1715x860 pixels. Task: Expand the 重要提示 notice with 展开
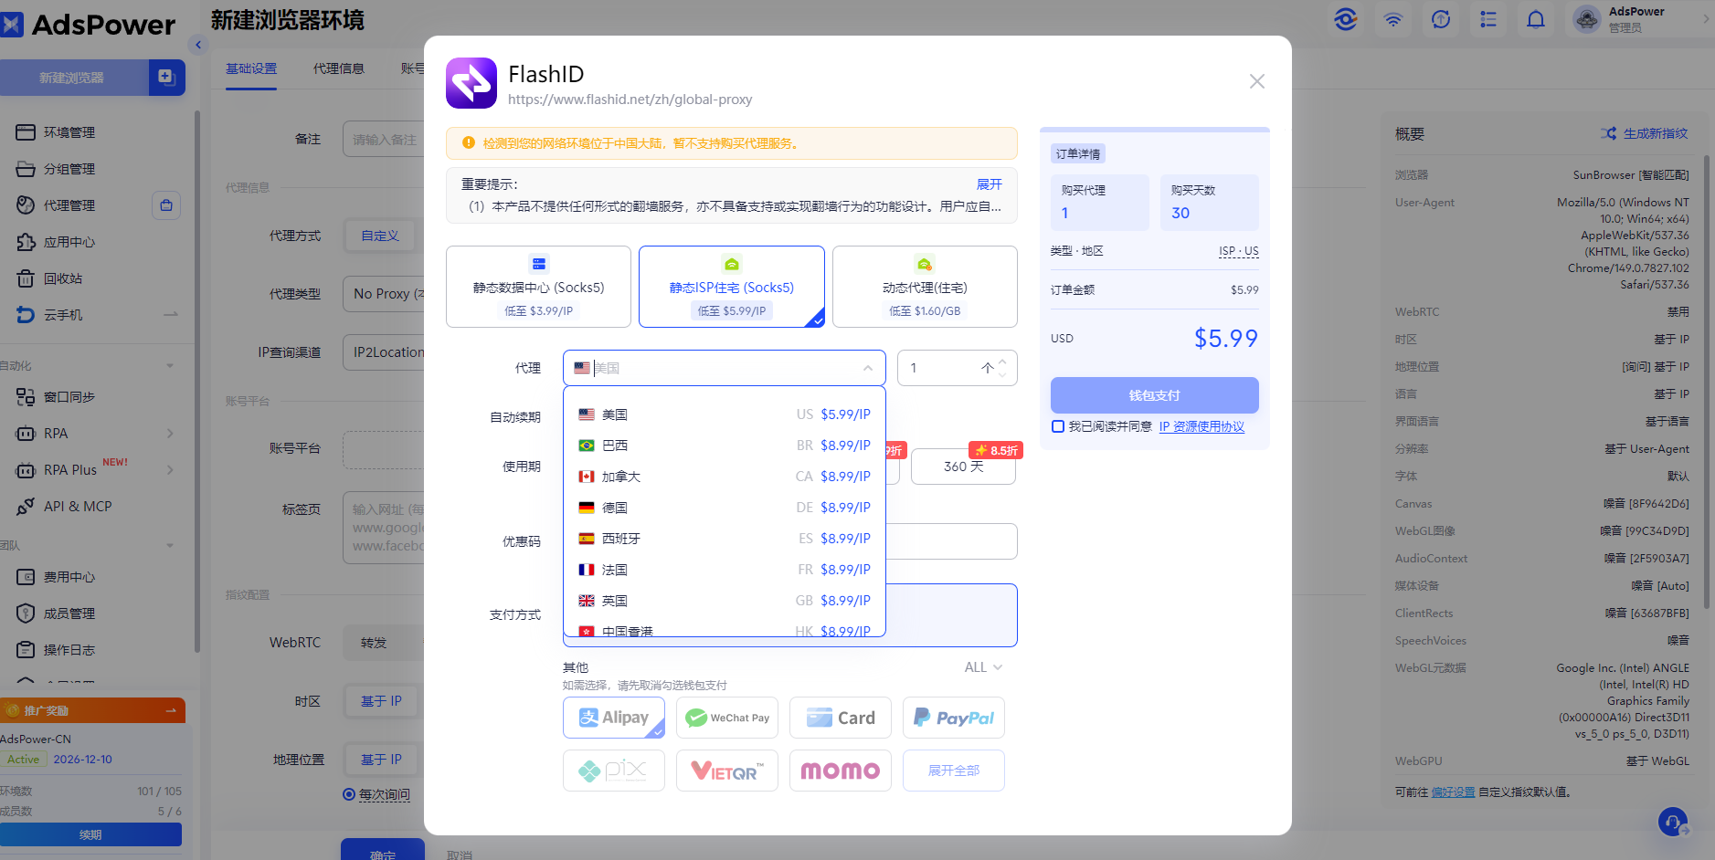(x=990, y=184)
